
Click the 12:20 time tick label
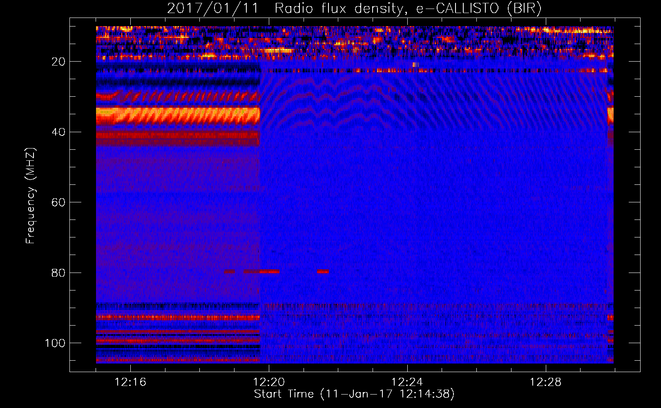(269, 382)
